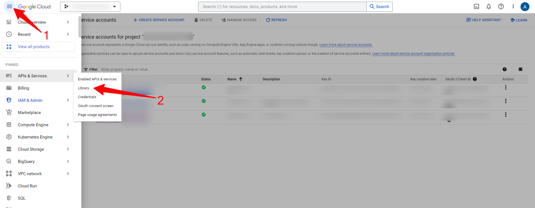Open Credentials in the APIs & Services submenu
Image resolution: width=535 pixels, height=208 pixels.
pyautogui.click(x=87, y=97)
